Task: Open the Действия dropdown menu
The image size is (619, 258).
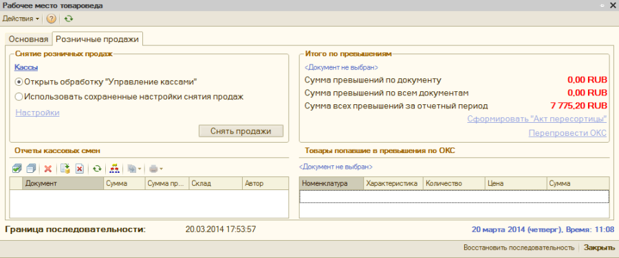Action: pos(21,19)
